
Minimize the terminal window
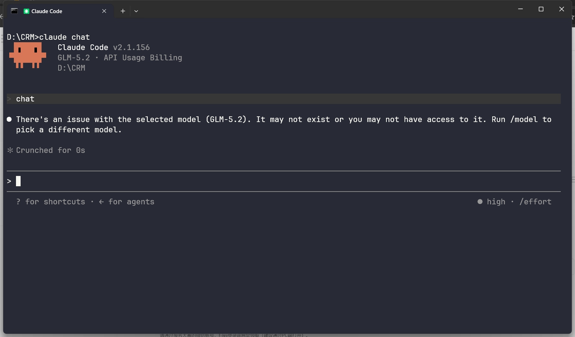coord(520,9)
